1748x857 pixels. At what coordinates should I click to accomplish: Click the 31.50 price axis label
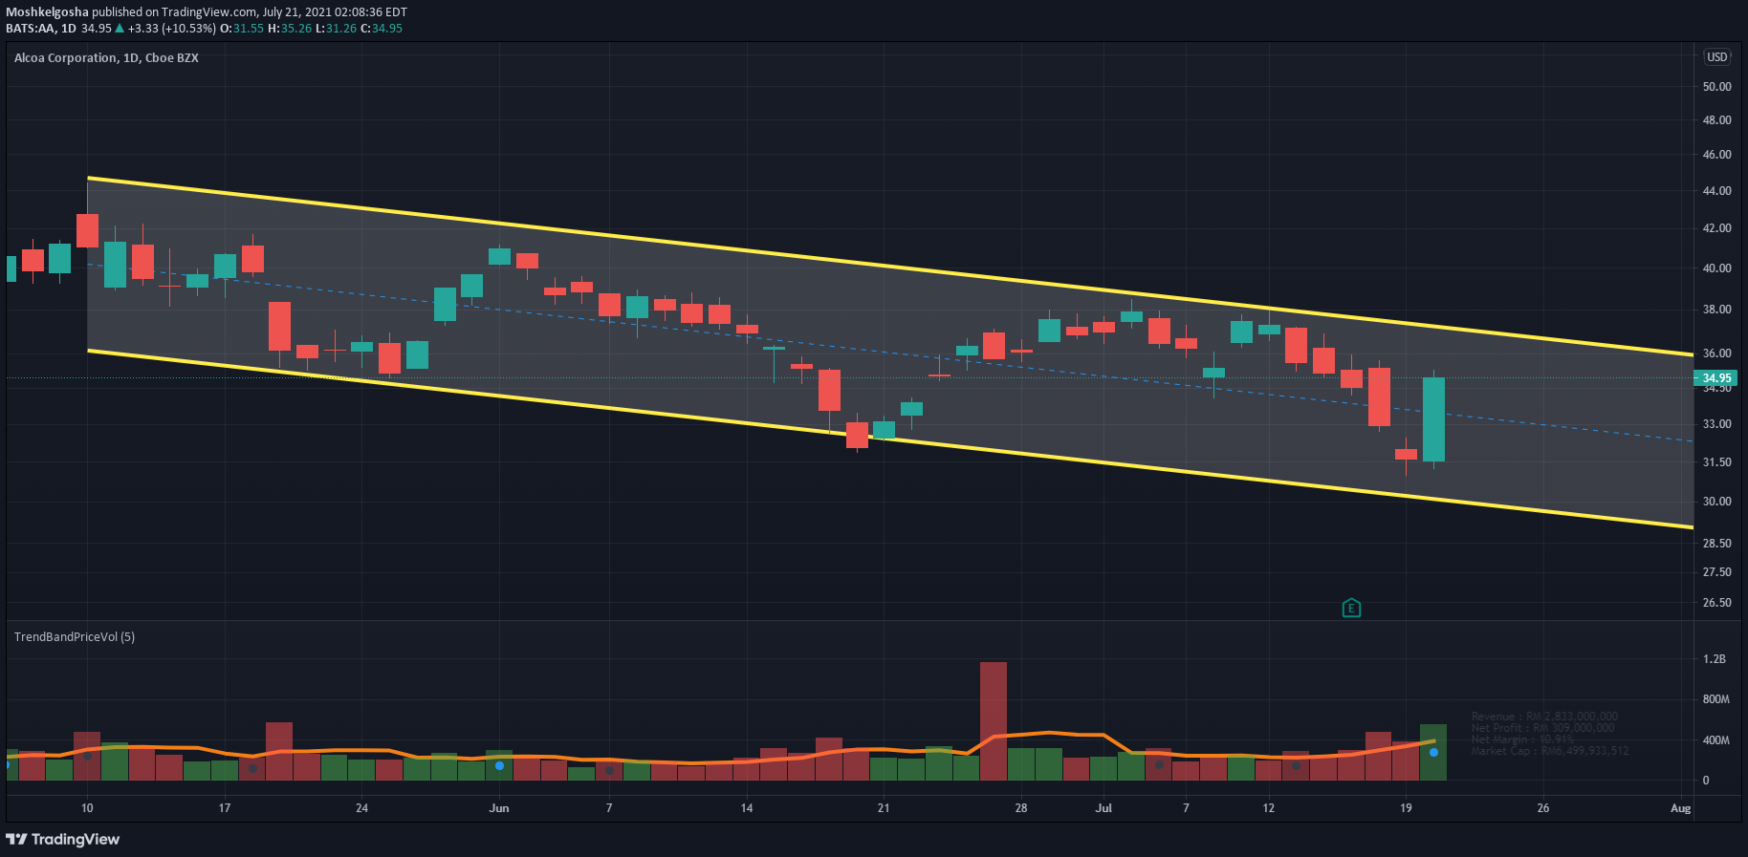tap(1716, 462)
